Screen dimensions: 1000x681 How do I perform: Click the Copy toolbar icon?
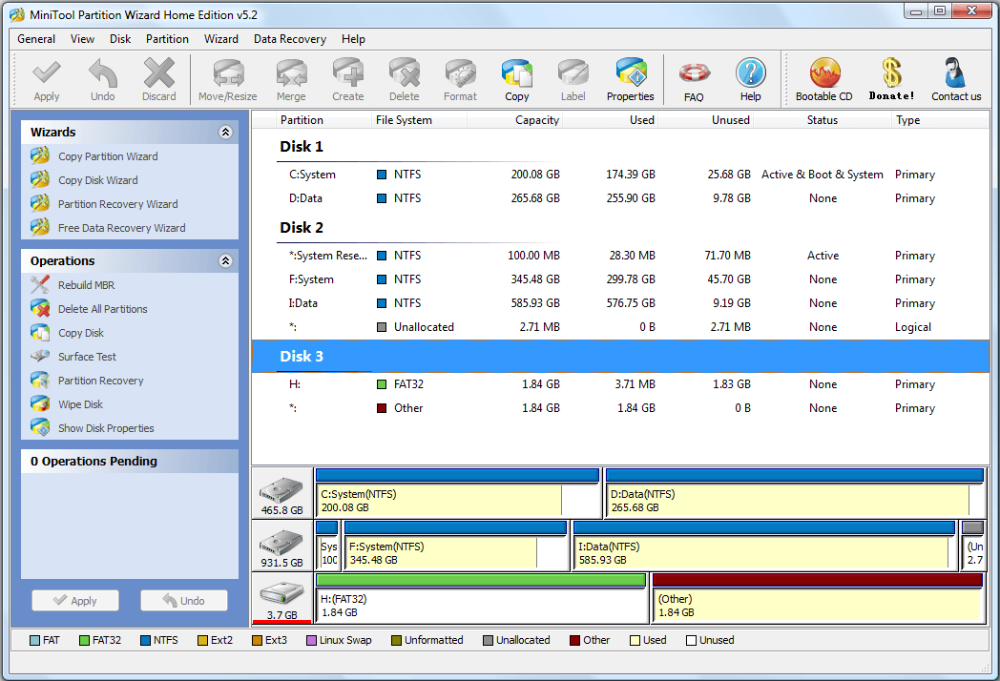tap(516, 73)
